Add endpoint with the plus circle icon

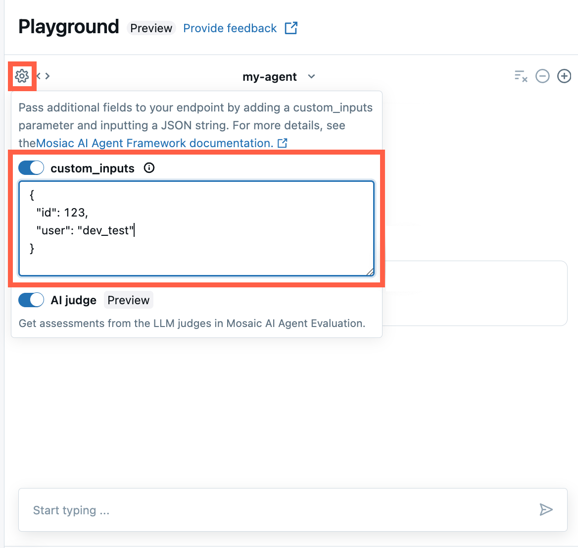click(564, 76)
